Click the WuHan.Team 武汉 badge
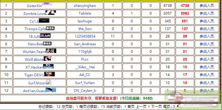 coord(51,51)
